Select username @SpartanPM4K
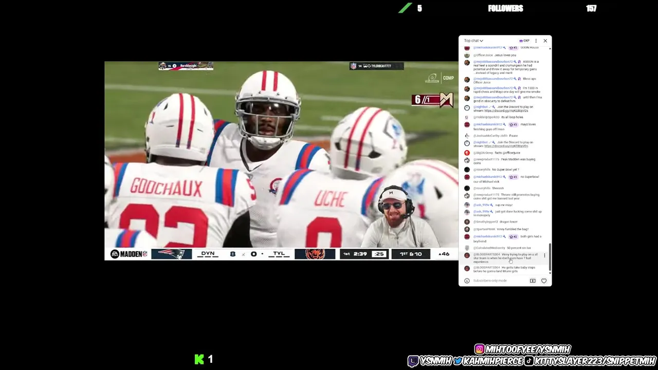The height and width of the screenshot is (370, 658). tap(484, 229)
